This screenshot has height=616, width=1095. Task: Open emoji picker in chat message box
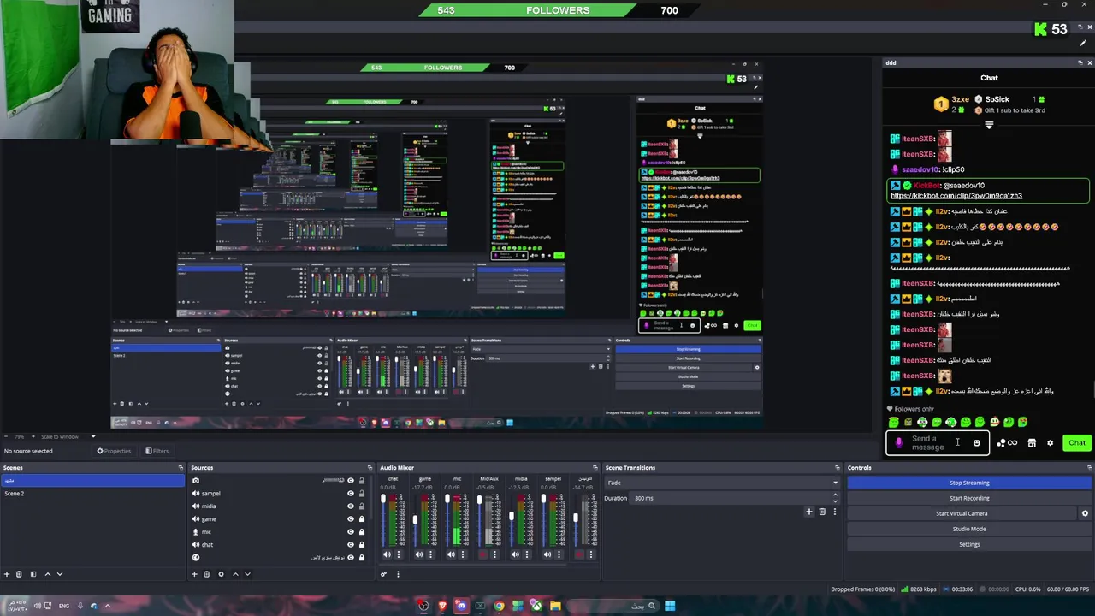click(x=976, y=443)
